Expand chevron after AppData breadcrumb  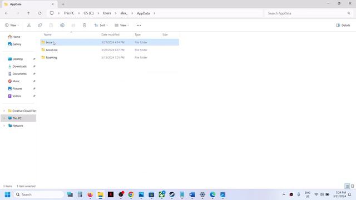pos(155,13)
